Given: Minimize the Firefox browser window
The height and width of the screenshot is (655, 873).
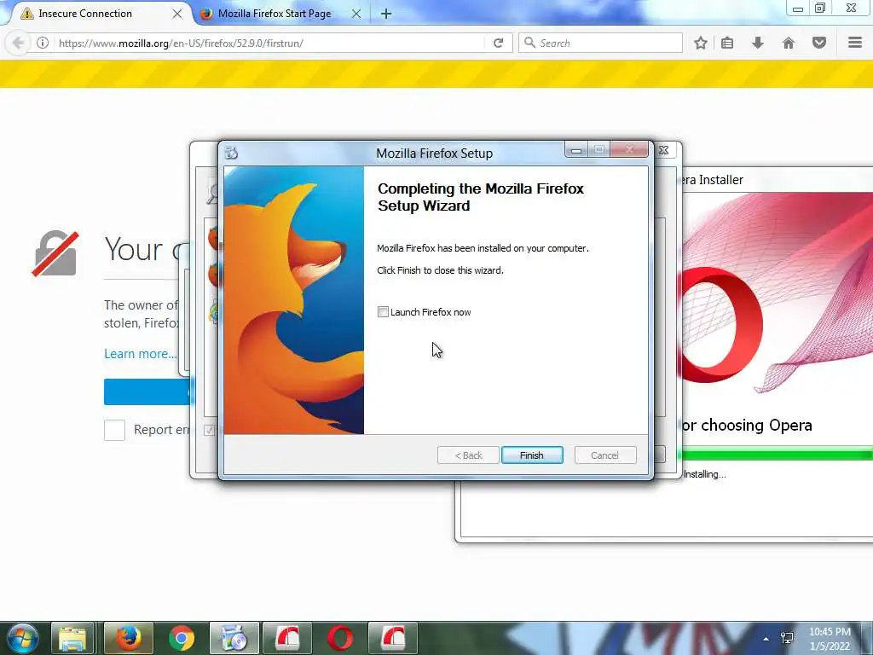Looking at the screenshot, I should click(798, 9).
